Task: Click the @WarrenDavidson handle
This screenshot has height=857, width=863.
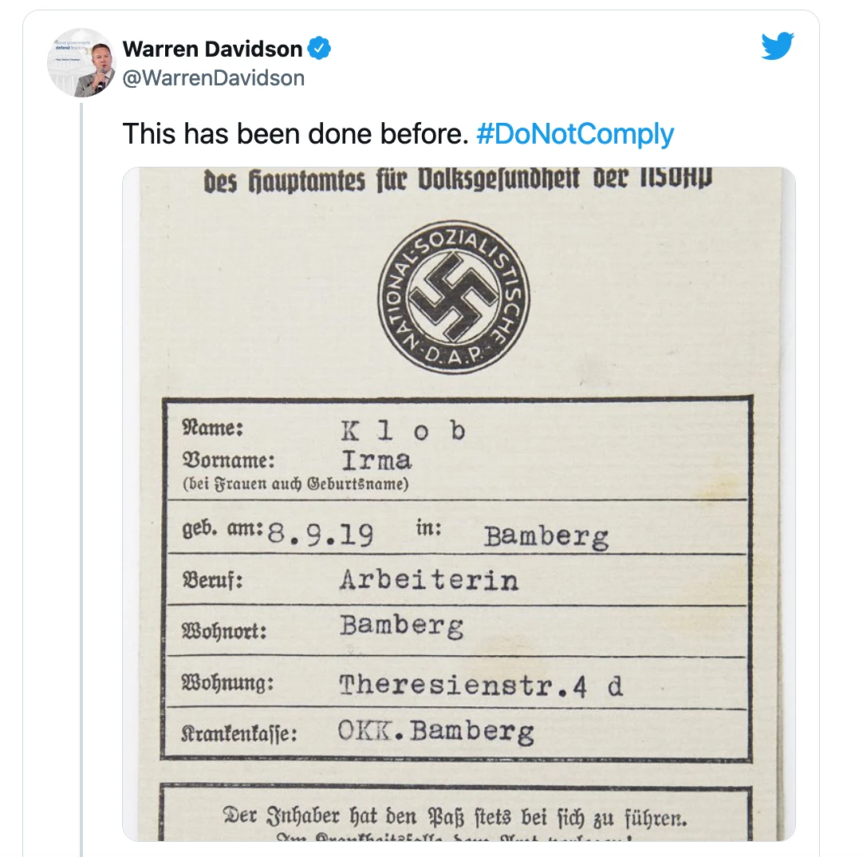Action: point(213,77)
